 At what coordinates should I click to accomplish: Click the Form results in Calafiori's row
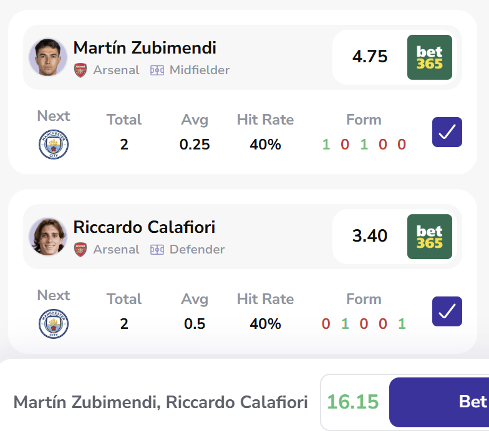(x=364, y=324)
